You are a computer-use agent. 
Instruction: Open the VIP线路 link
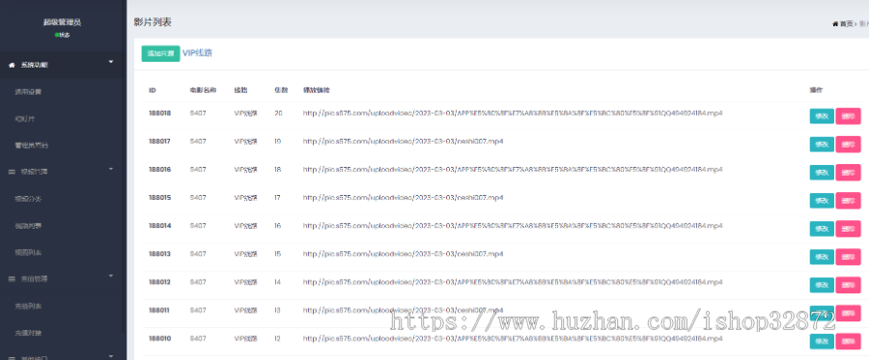click(197, 53)
